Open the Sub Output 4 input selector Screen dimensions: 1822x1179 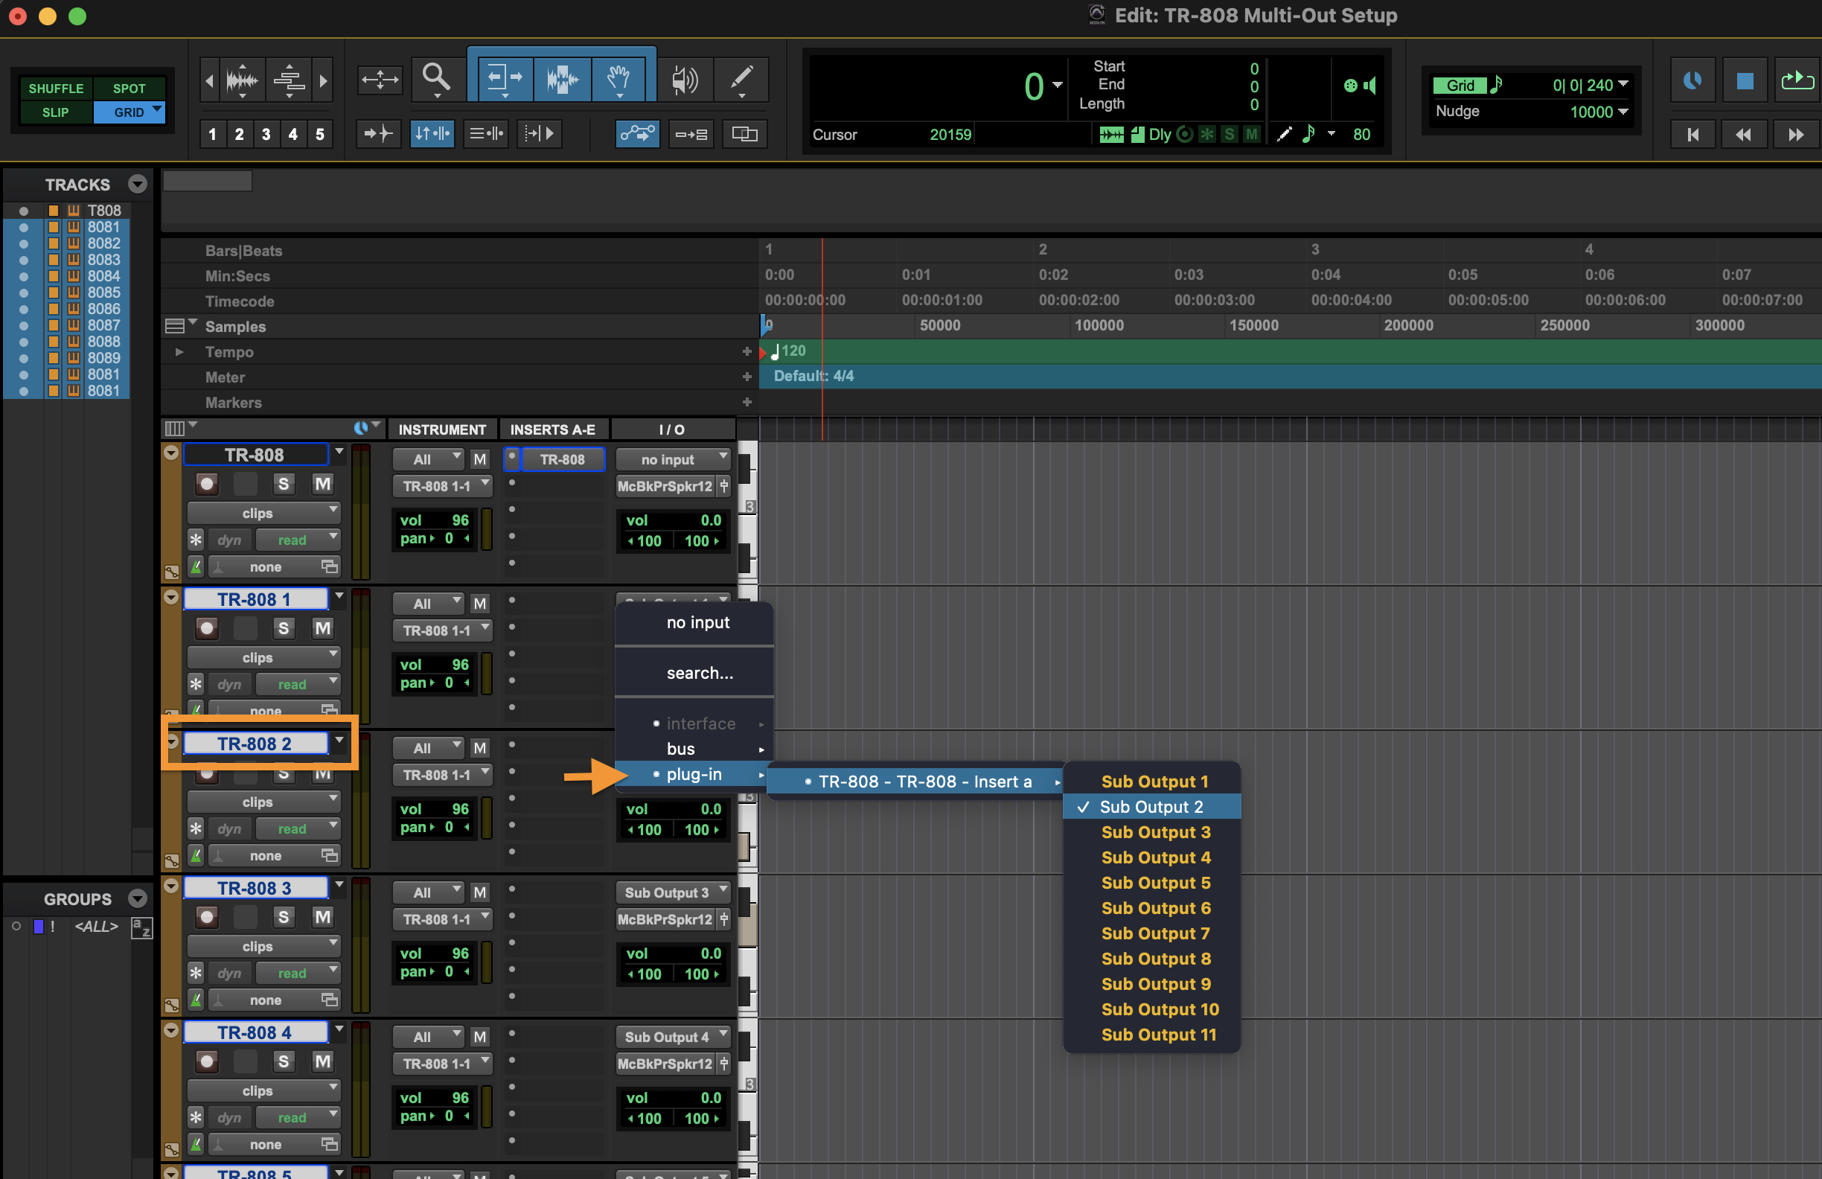673,1037
